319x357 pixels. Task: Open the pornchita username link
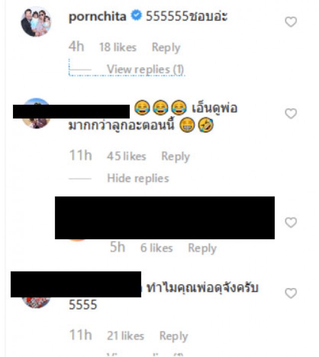pyautogui.click(x=97, y=16)
